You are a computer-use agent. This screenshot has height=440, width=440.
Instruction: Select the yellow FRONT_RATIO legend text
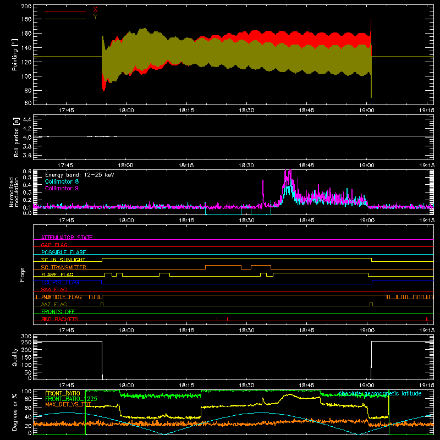tap(63, 393)
